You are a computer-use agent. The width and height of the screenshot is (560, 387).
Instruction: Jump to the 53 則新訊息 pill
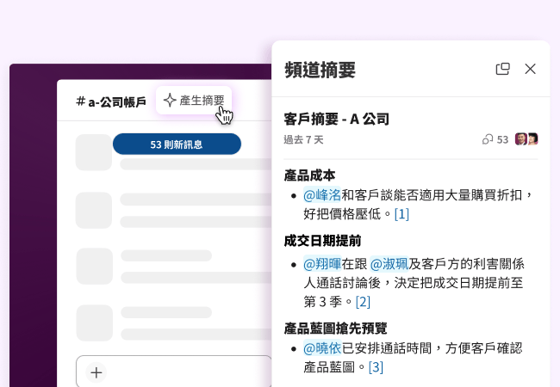[177, 144]
